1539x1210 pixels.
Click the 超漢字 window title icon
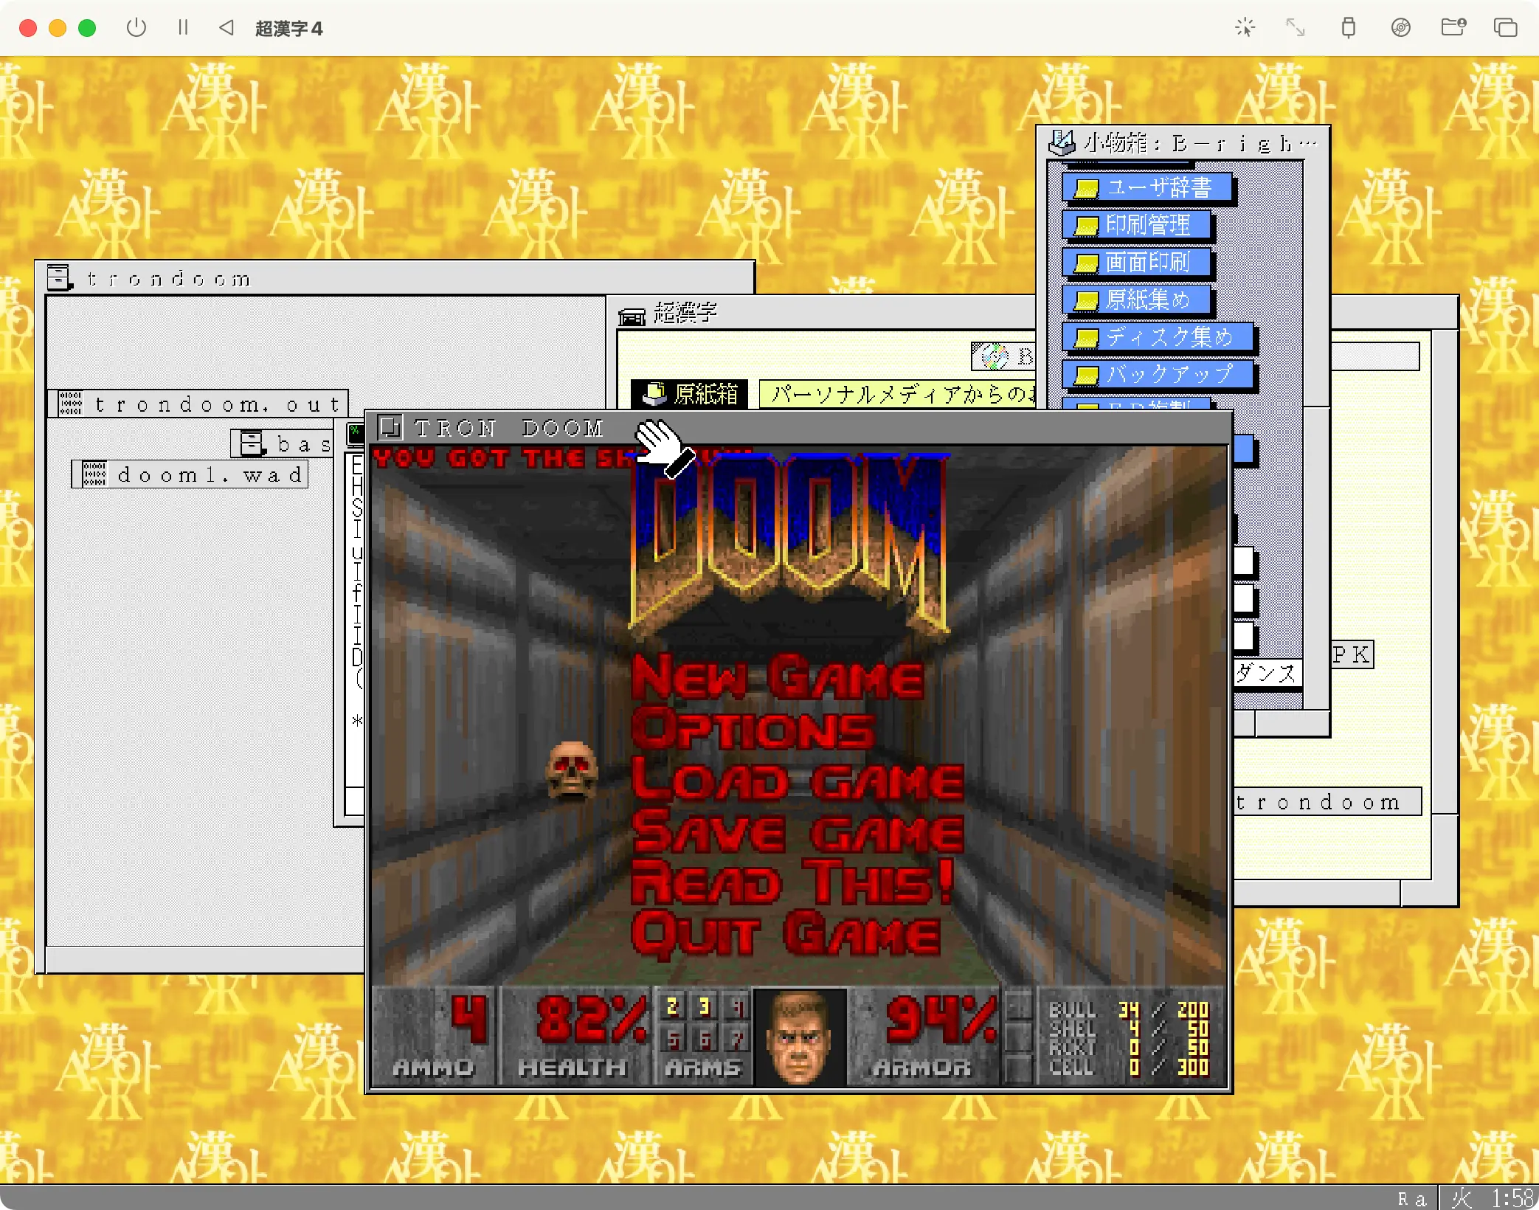coord(632,316)
